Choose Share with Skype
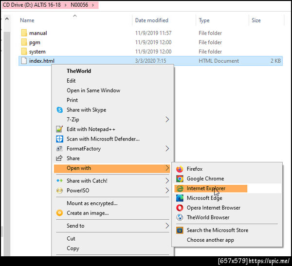Viewport: 292px width, 266px height. (x=87, y=110)
